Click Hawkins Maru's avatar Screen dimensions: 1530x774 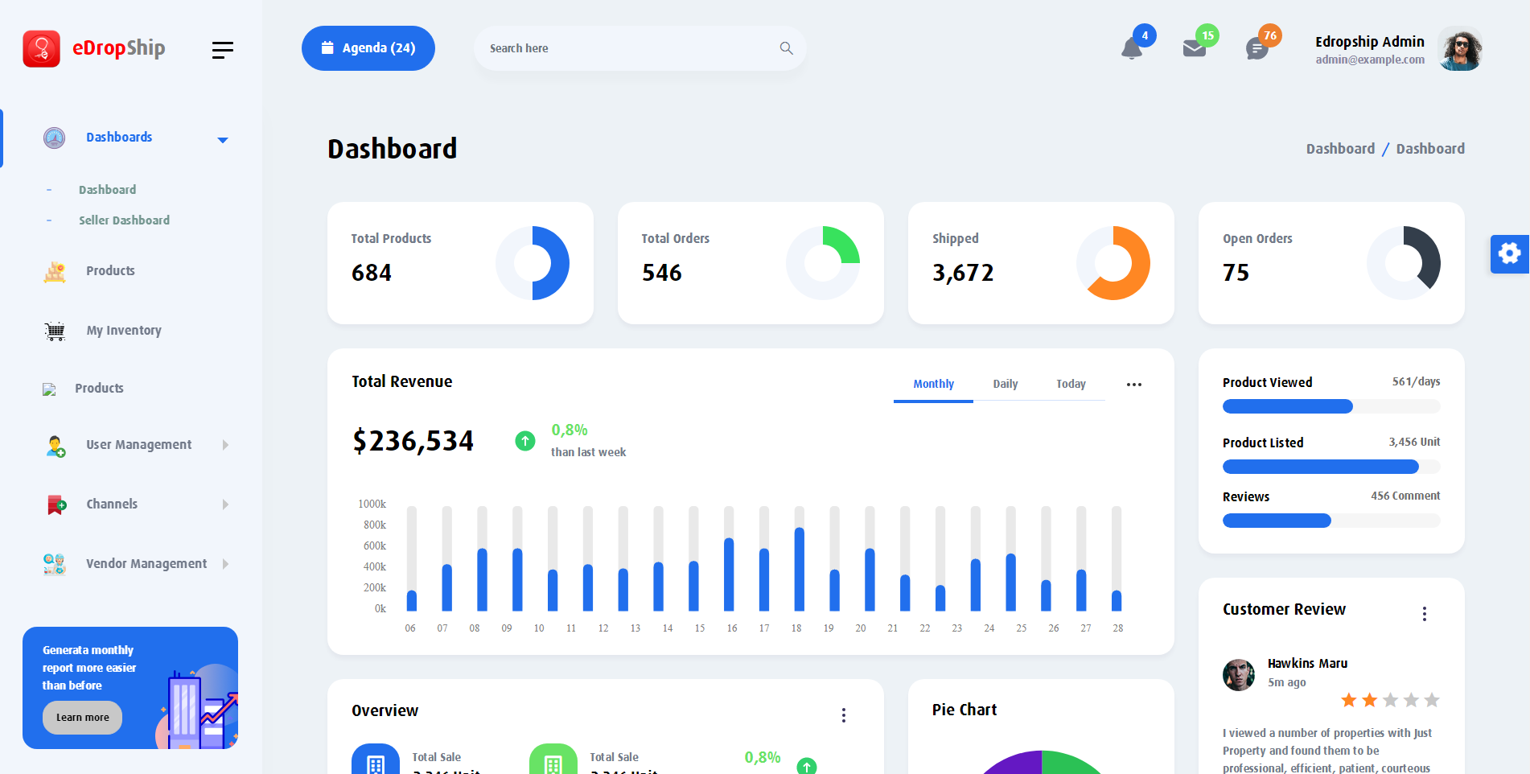point(1239,675)
